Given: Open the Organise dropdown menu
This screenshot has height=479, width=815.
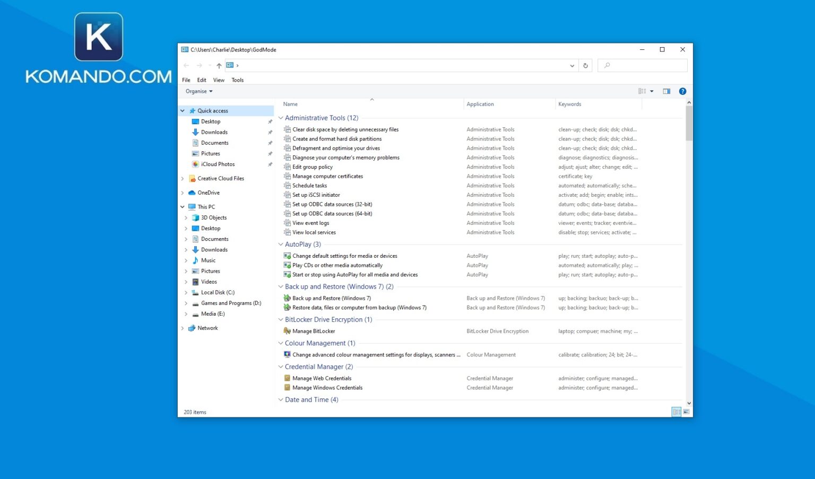Looking at the screenshot, I should point(197,91).
